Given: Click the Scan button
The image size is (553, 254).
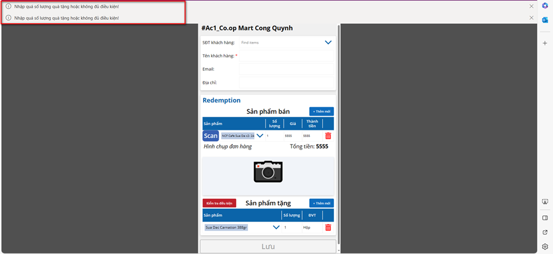Looking at the screenshot, I should [x=210, y=136].
